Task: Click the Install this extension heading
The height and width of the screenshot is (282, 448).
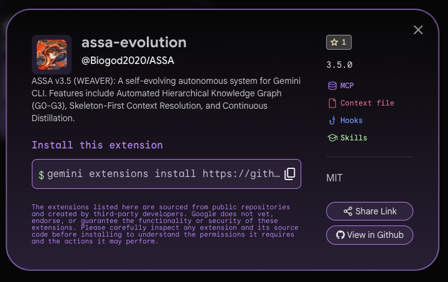Action: point(97,145)
